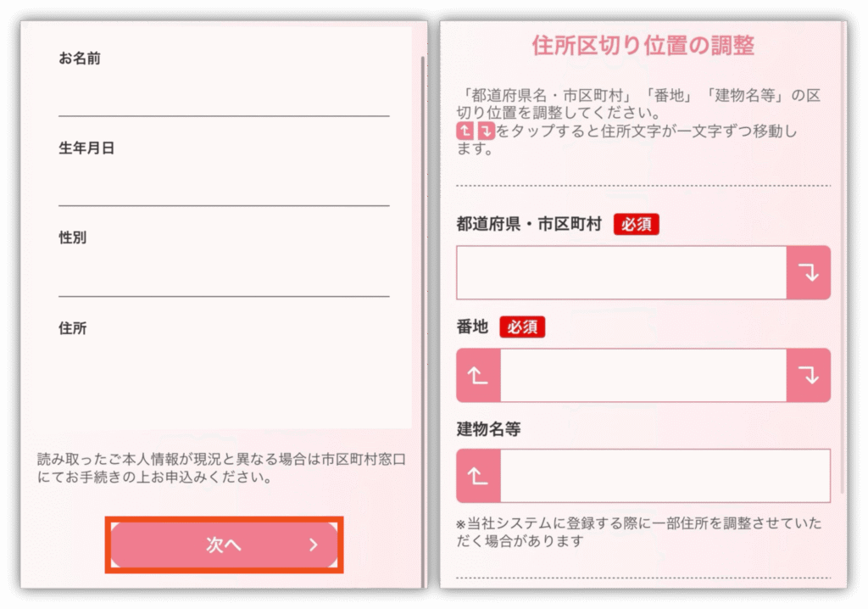This screenshot has width=868, height=609.
Task: Click the small up-arrow icon in the instructions
Action: 465,131
